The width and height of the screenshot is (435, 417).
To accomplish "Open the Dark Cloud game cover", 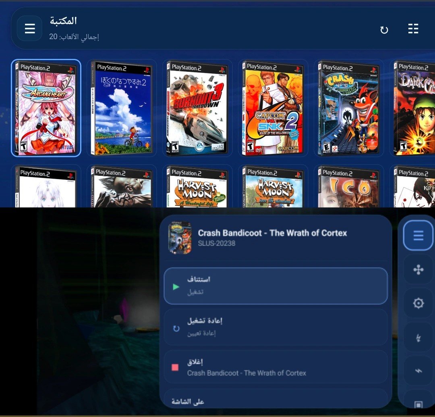I will point(413,108).
